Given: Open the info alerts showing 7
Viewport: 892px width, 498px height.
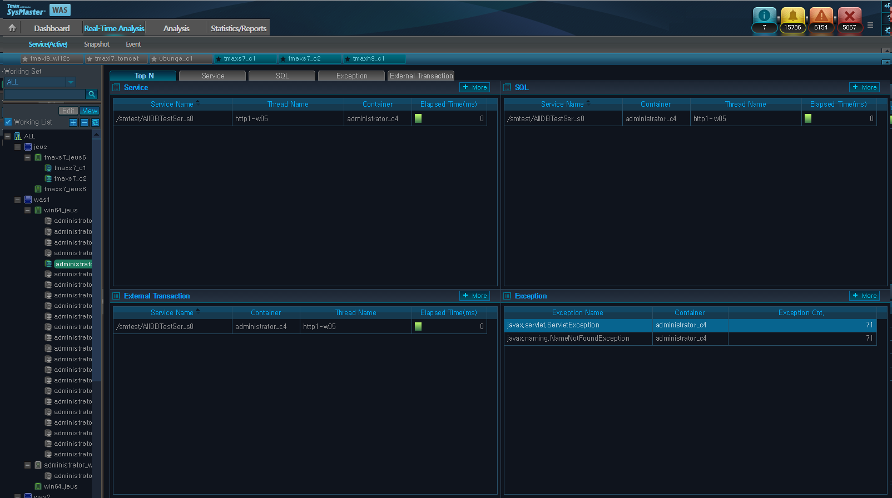Looking at the screenshot, I should tap(764, 21).
